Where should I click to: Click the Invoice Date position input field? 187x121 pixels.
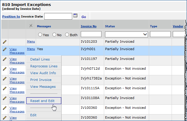pyautogui.click(x=58, y=16)
